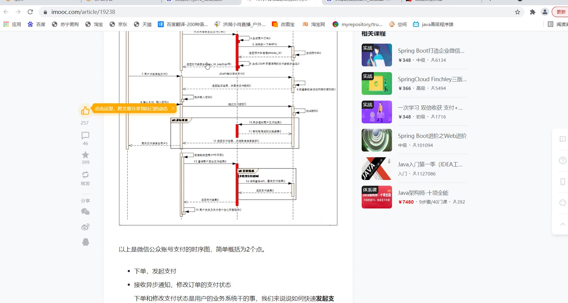Open Java入门第一季 course title
The height and width of the screenshot is (303, 568).
tap(430, 164)
